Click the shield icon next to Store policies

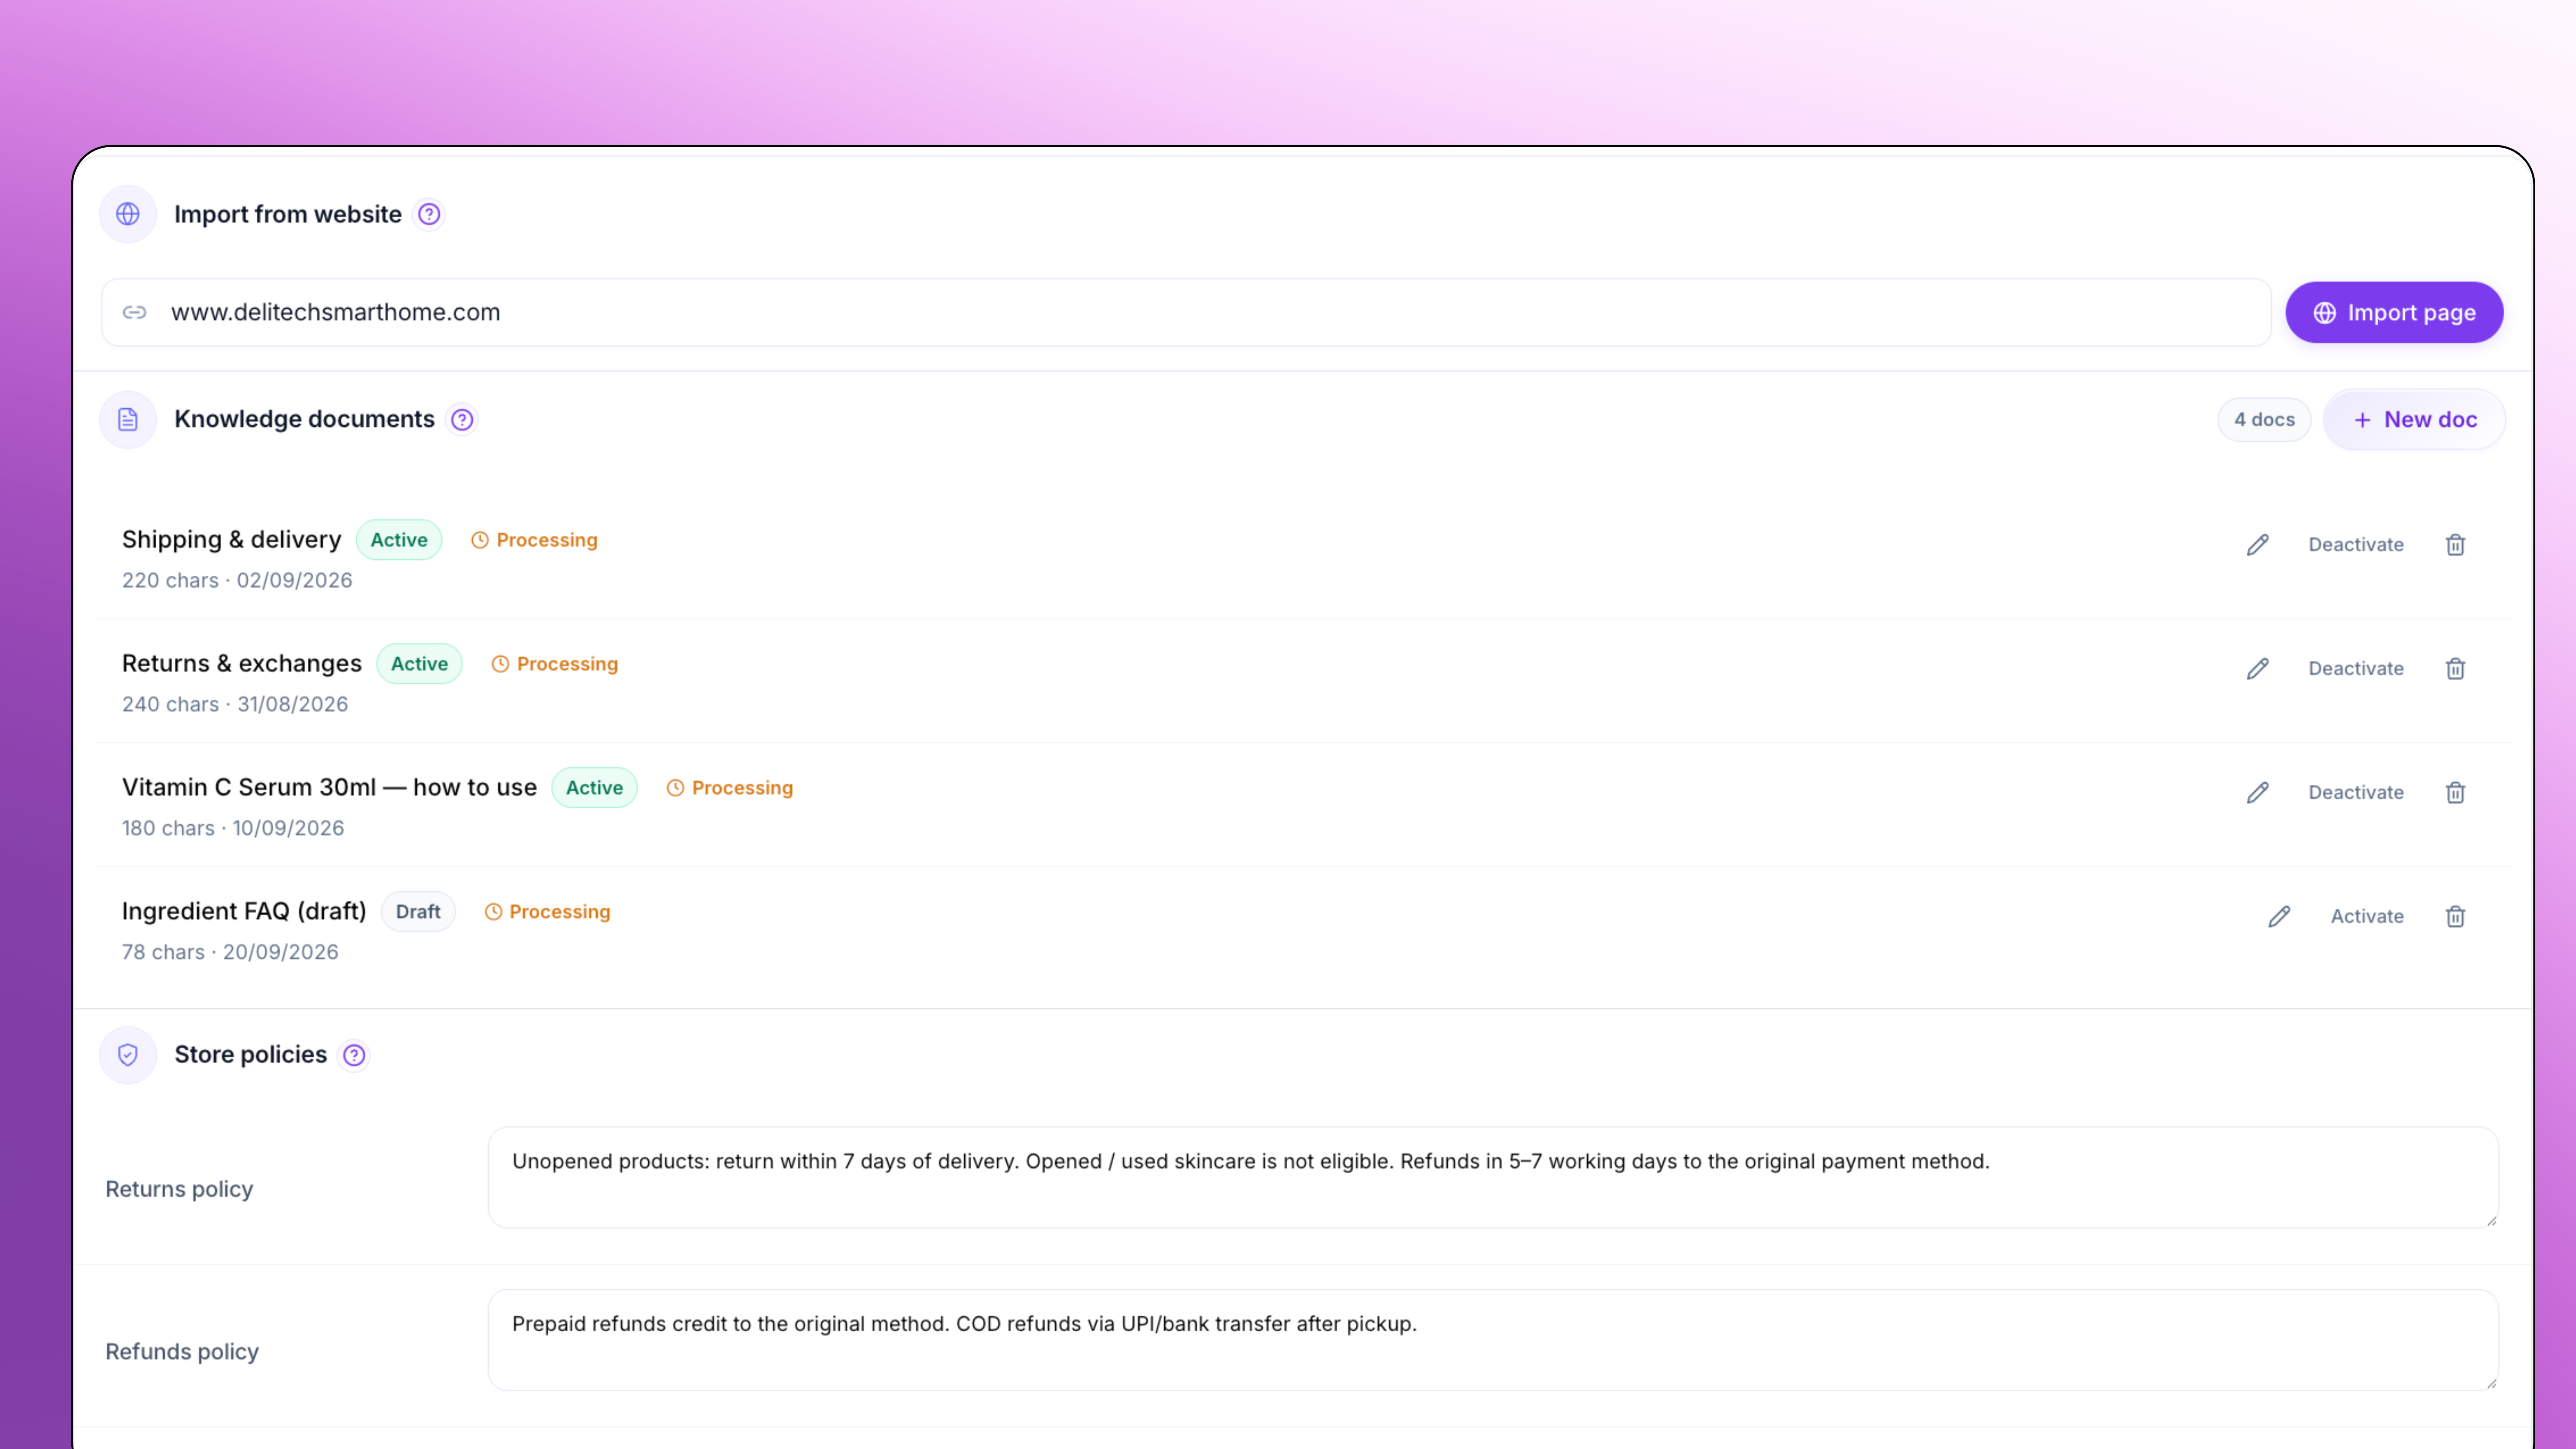(x=128, y=1055)
